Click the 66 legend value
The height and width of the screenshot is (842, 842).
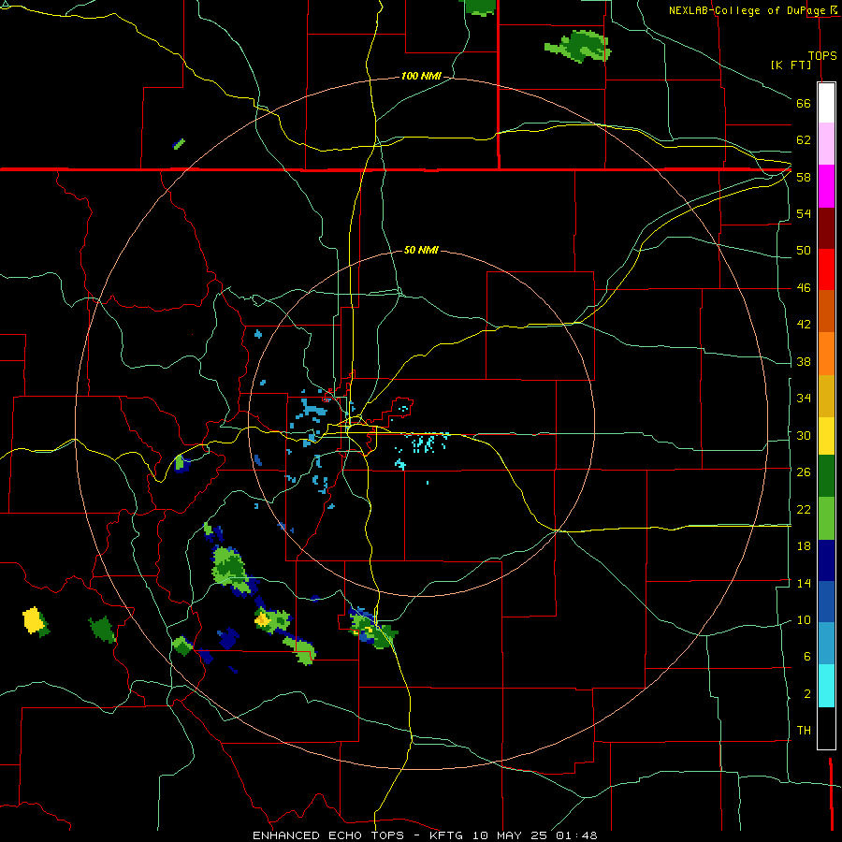tap(804, 103)
